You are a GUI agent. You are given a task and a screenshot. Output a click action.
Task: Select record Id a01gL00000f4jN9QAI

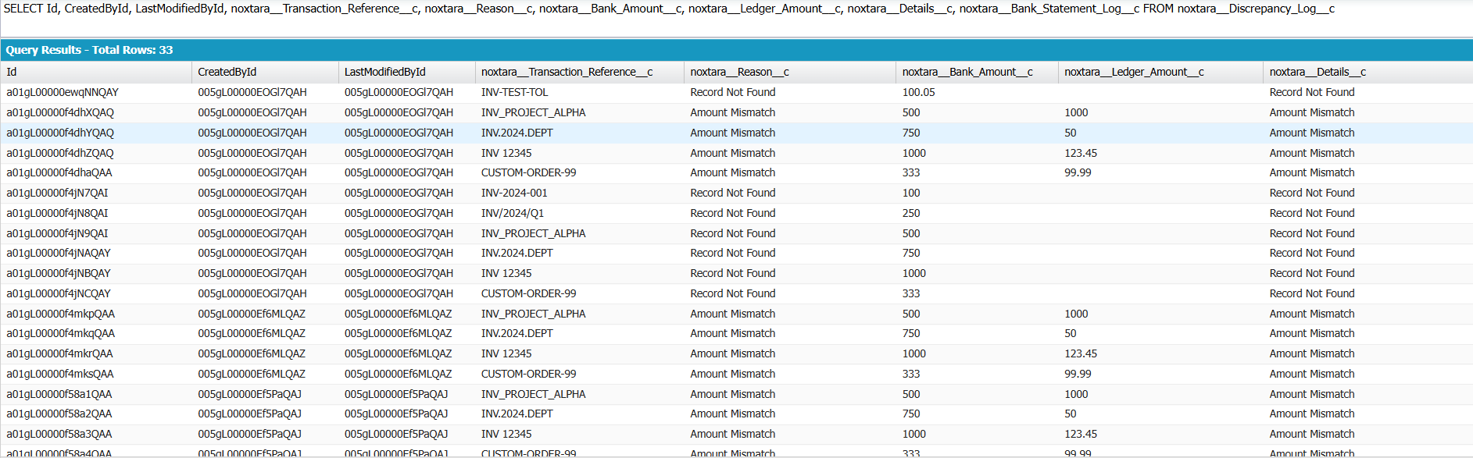point(57,233)
